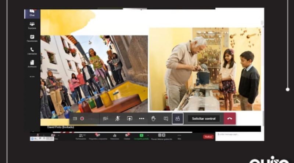The height and width of the screenshot is (163, 294).
Task: Hang up the call with red button
Action: coord(230,119)
